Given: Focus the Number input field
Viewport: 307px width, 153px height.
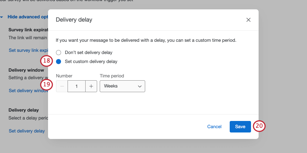Looking at the screenshot, I should (77, 86).
